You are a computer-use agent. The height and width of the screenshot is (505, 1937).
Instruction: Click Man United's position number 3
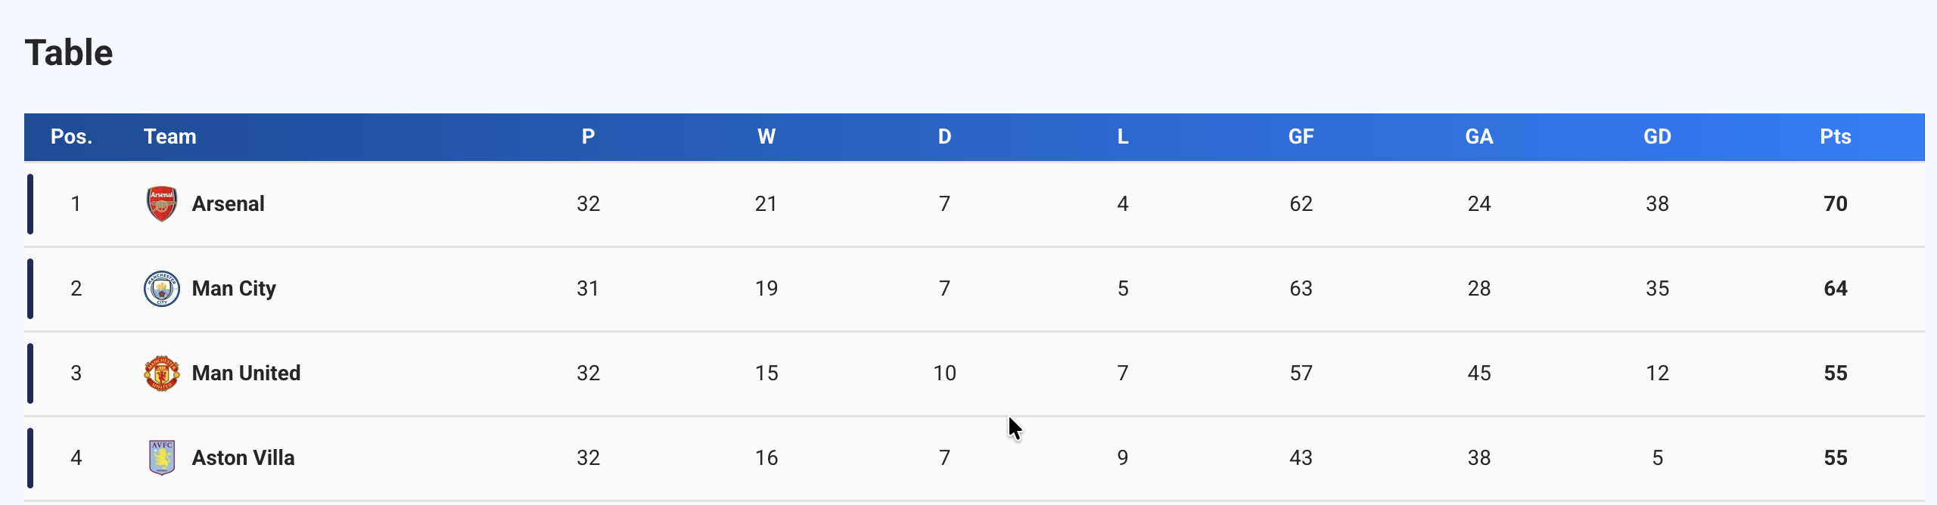point(76,373)
